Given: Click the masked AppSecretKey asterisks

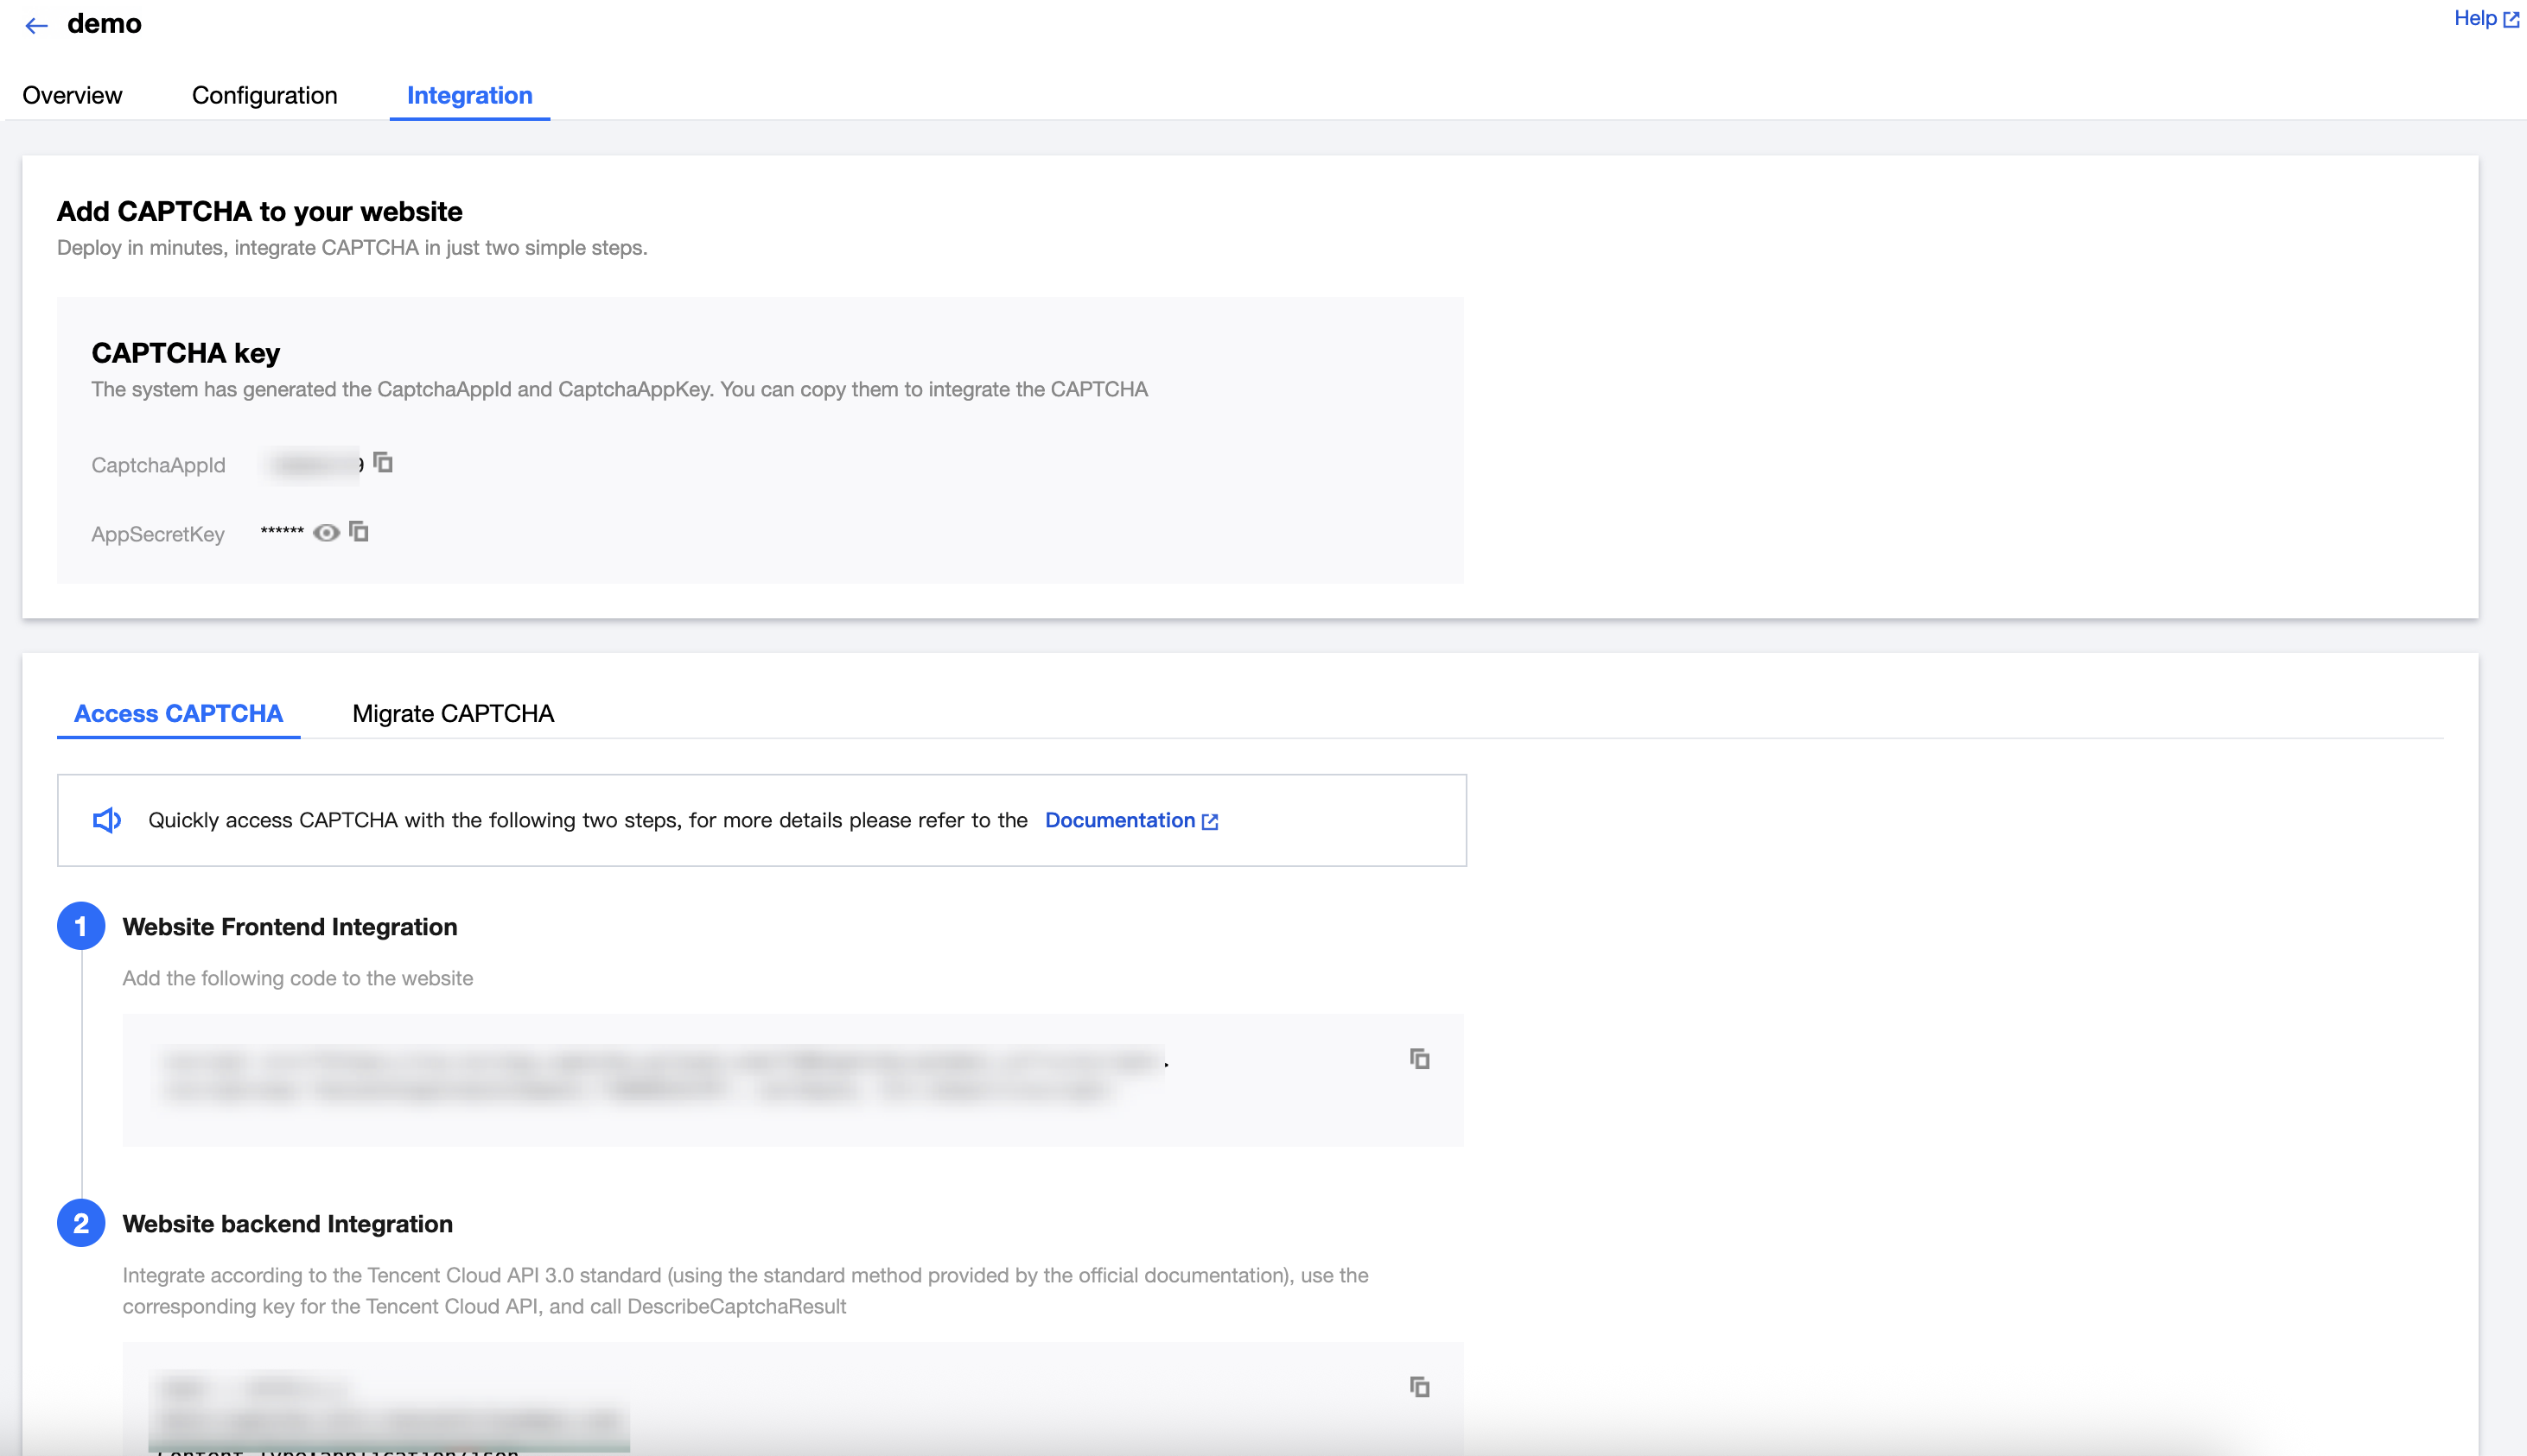Looking at the screenshot, I should click(283, 531).
